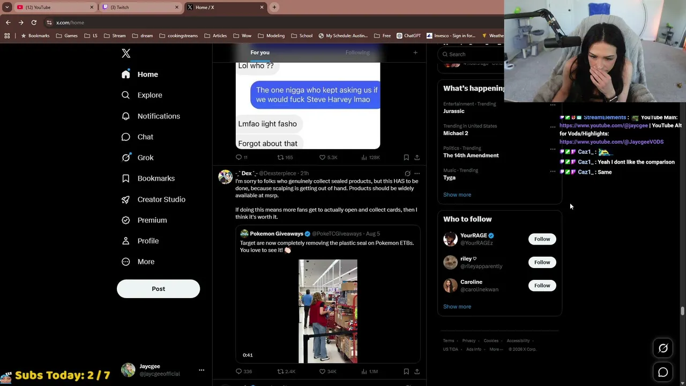686x386 pixels.
Task: Open Notifications in the sidebar
Action: [x=151, y=116]
